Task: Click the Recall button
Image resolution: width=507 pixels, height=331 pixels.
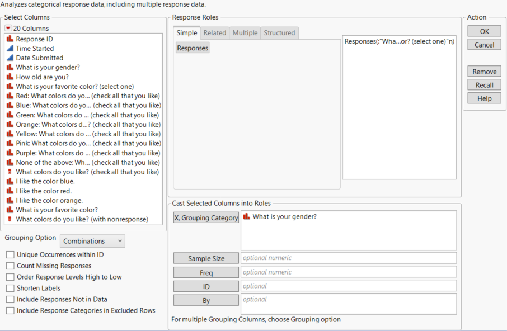Action: (x=483, y=84)
